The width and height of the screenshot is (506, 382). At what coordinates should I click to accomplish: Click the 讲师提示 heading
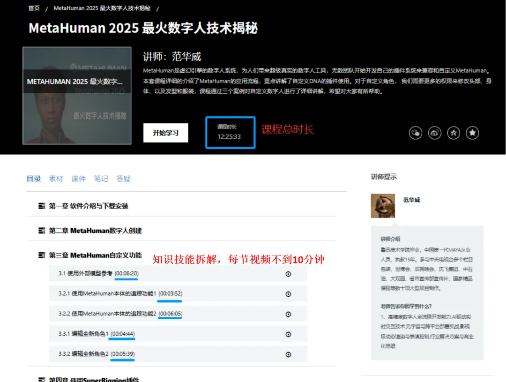click(384, 177)
